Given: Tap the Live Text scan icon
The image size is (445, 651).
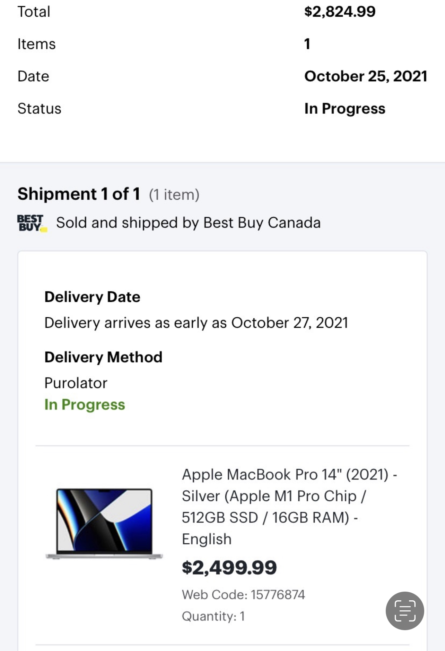Looking at the screenshot, I should coord(404,611).
